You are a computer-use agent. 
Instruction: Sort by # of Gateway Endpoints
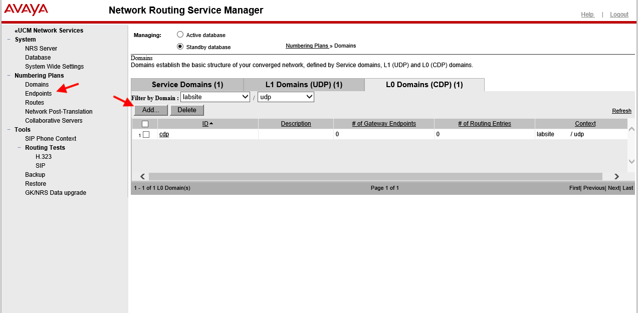pyautogui.click(x=384, y=124)
